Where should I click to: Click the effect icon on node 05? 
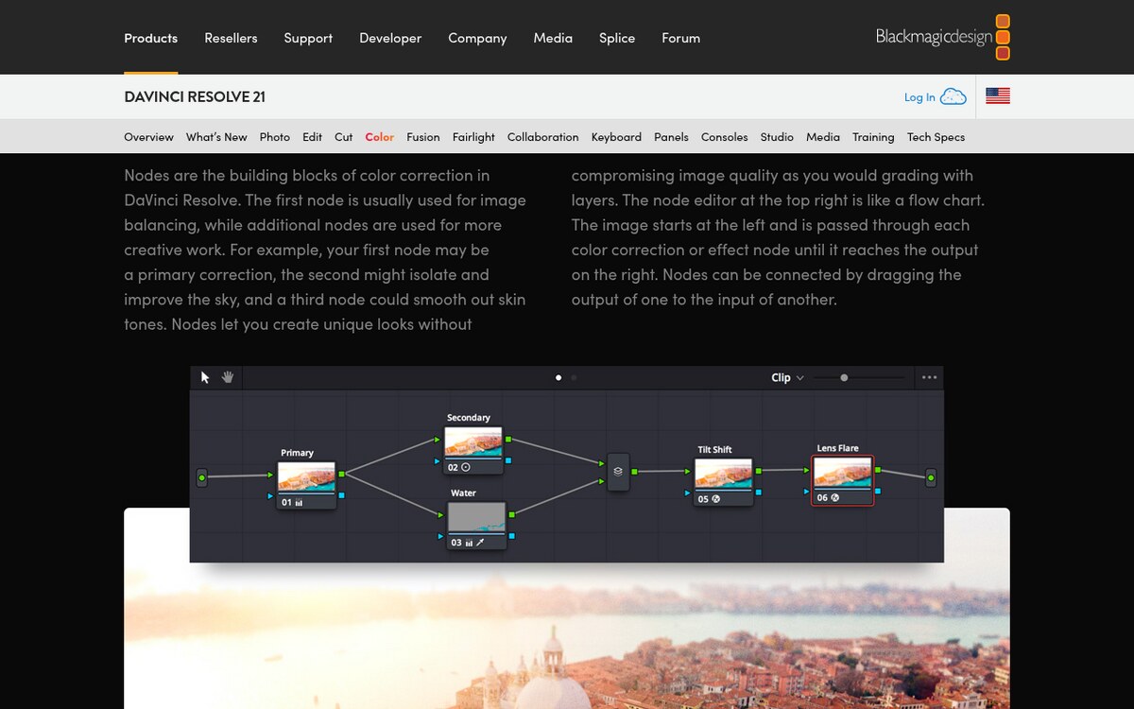(x=715, y=498)
